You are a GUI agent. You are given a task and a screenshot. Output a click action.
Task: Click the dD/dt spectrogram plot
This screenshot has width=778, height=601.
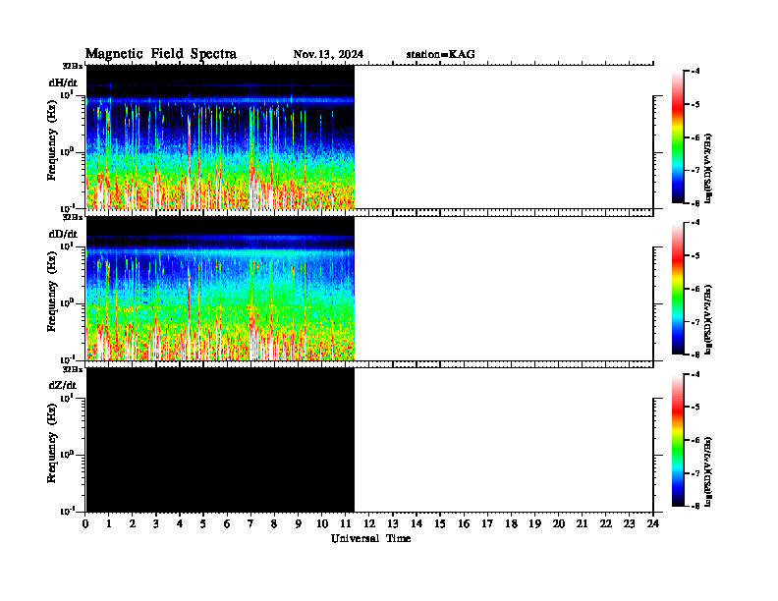point(220,289)
